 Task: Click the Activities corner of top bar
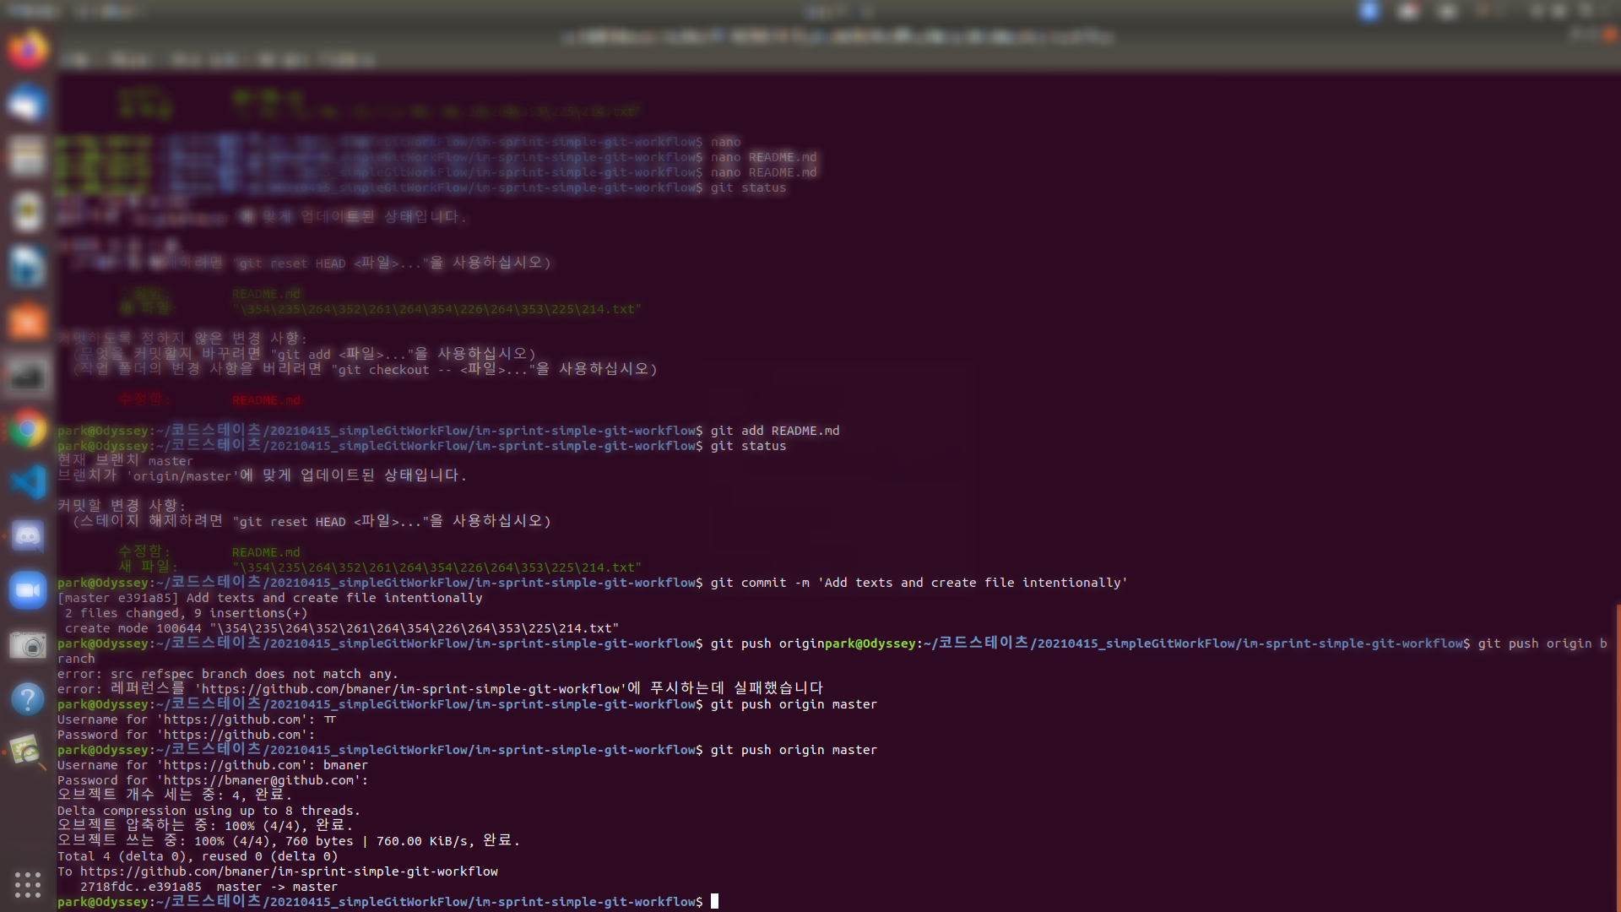[34, 11]
